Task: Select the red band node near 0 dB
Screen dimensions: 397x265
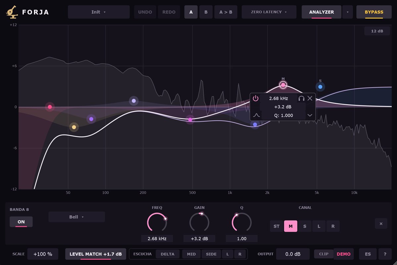Action: coord(50,107)
